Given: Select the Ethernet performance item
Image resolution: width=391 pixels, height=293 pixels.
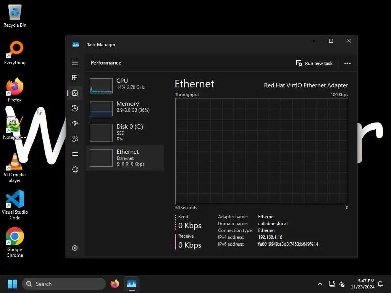Looking at the screenshot, I should pyautogui.click(x=125, y=158).
